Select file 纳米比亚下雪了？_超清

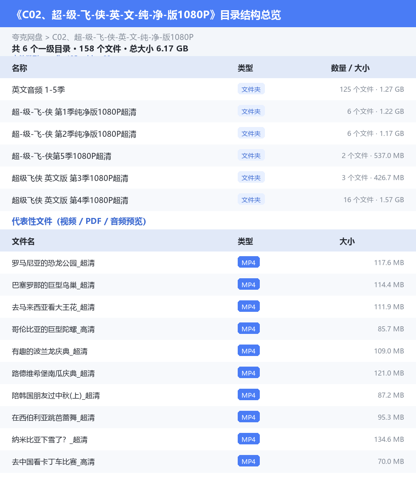point(208,440)
